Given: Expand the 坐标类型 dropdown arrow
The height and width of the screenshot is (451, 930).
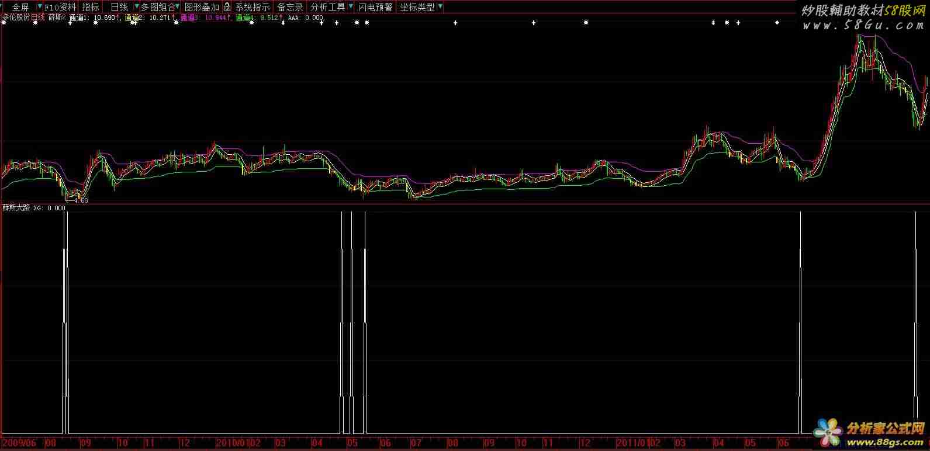Looking at the screenshot, I should 440,7.
